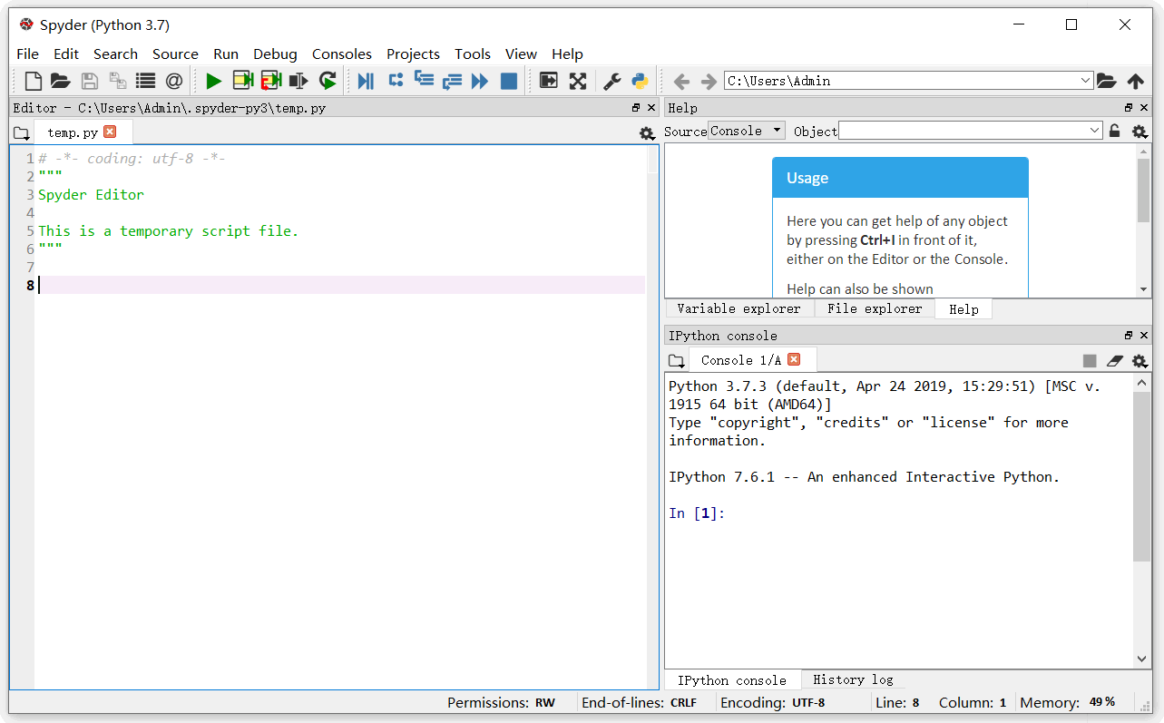Click the debug step into function icon
The width and height of the screenshot is (1164, 723).
tap(424, 79)
